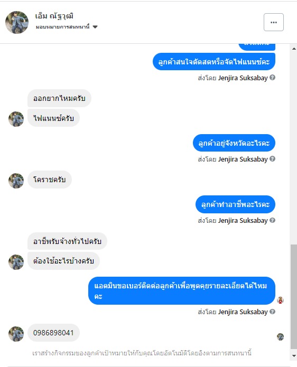Click admin seen avatar next to blue message
297x367 pixels.
pos(281,300)
